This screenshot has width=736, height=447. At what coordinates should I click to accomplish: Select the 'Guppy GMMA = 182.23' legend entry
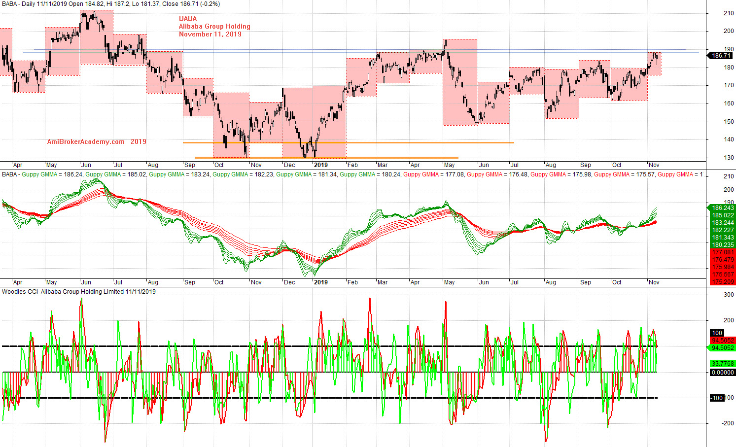point(243,174)
